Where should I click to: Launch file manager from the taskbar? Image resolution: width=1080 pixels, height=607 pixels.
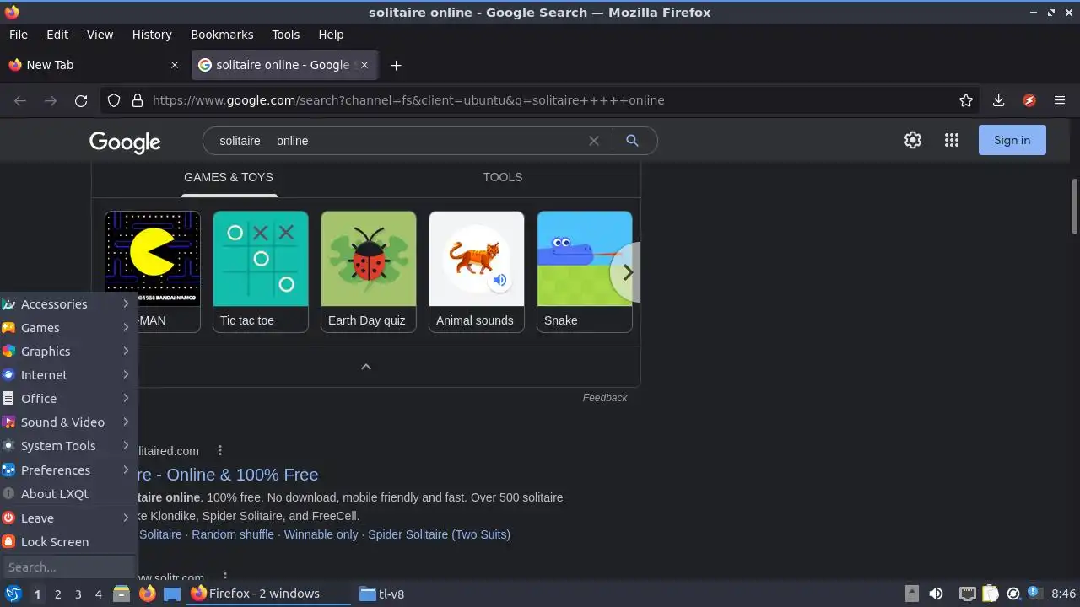click(x=121, y=594)
